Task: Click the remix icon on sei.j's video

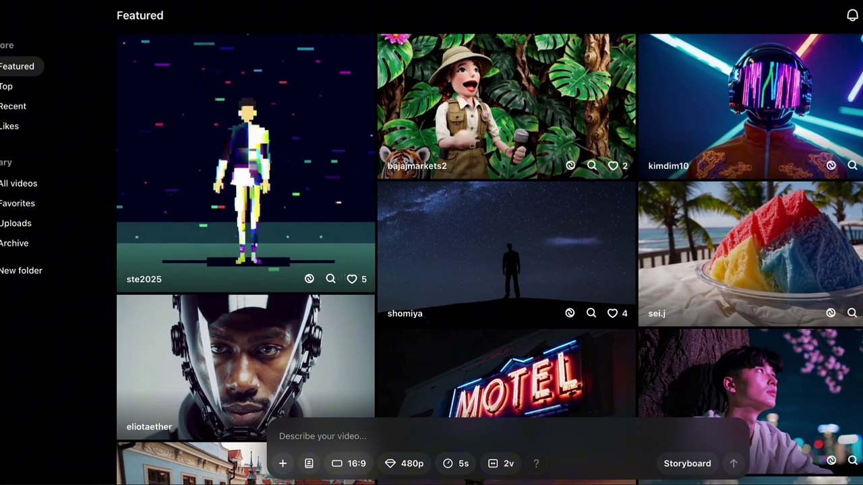Action: click(x=831, y=313)
